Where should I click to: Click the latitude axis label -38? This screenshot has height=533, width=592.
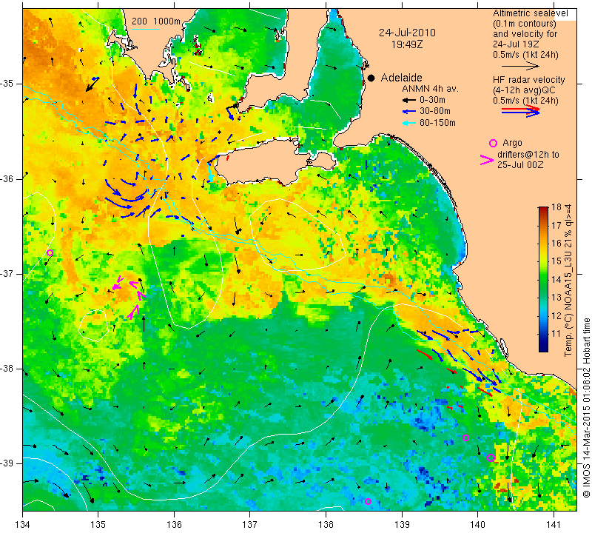pyautogui.click(x=7, y=369)
